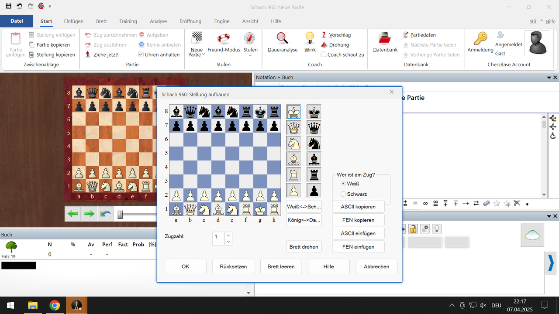Viewport: 559px width, 314px height.
Task: Click Abbrechen button
Action: 376,266
